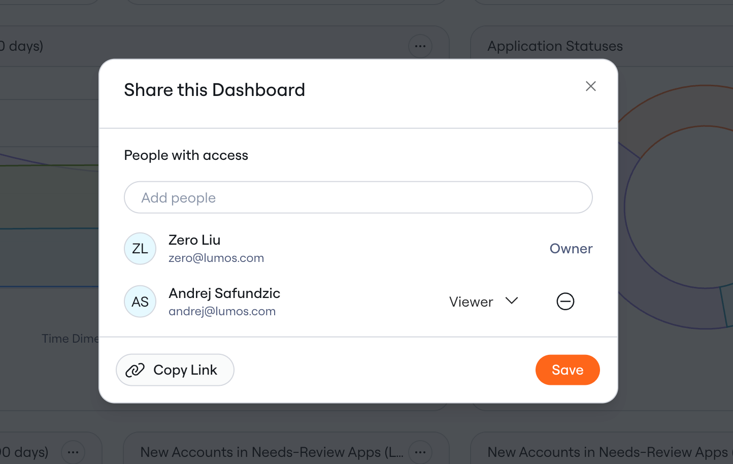Close the Share this Dashboard dialog
The width and height of the screenshot is (733, 464).
click(590, 86)
